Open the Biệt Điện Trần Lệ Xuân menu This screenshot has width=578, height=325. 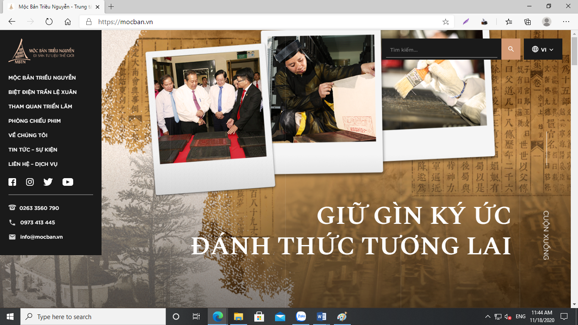[42, 92]
